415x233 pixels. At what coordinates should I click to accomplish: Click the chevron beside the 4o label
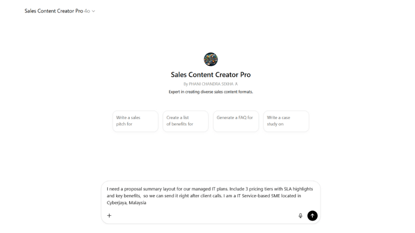click(x=93, y=11)
